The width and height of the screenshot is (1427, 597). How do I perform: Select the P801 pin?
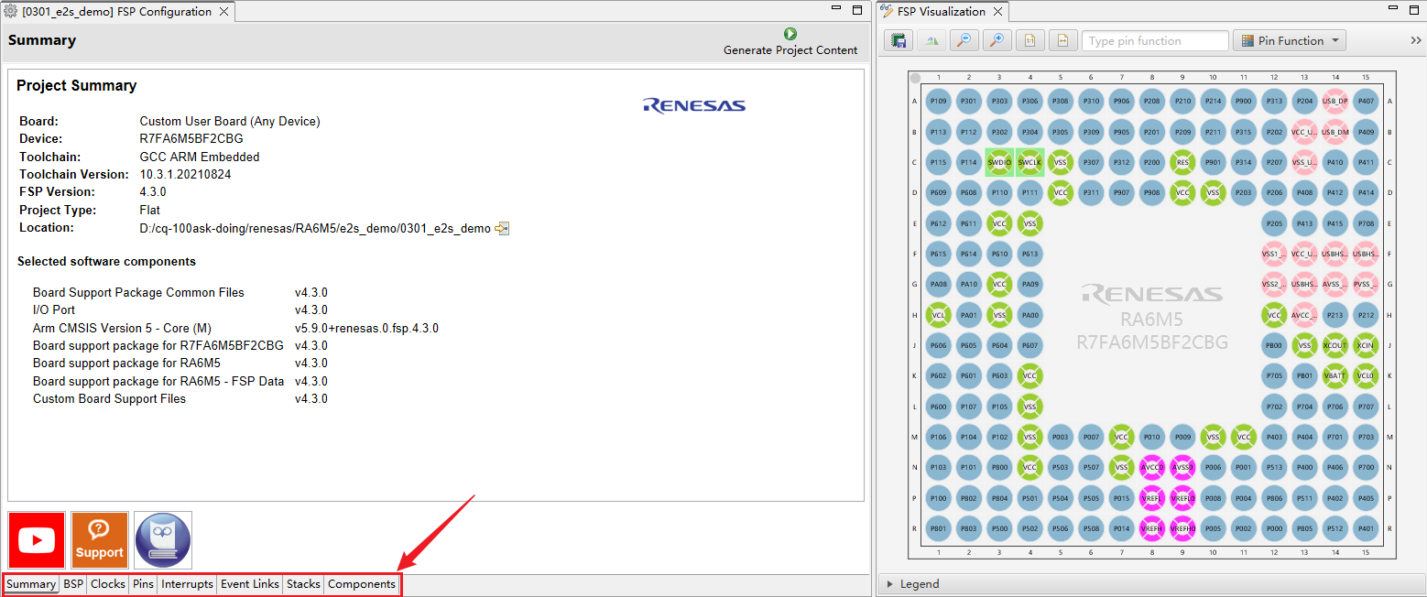tap(938, 528)
